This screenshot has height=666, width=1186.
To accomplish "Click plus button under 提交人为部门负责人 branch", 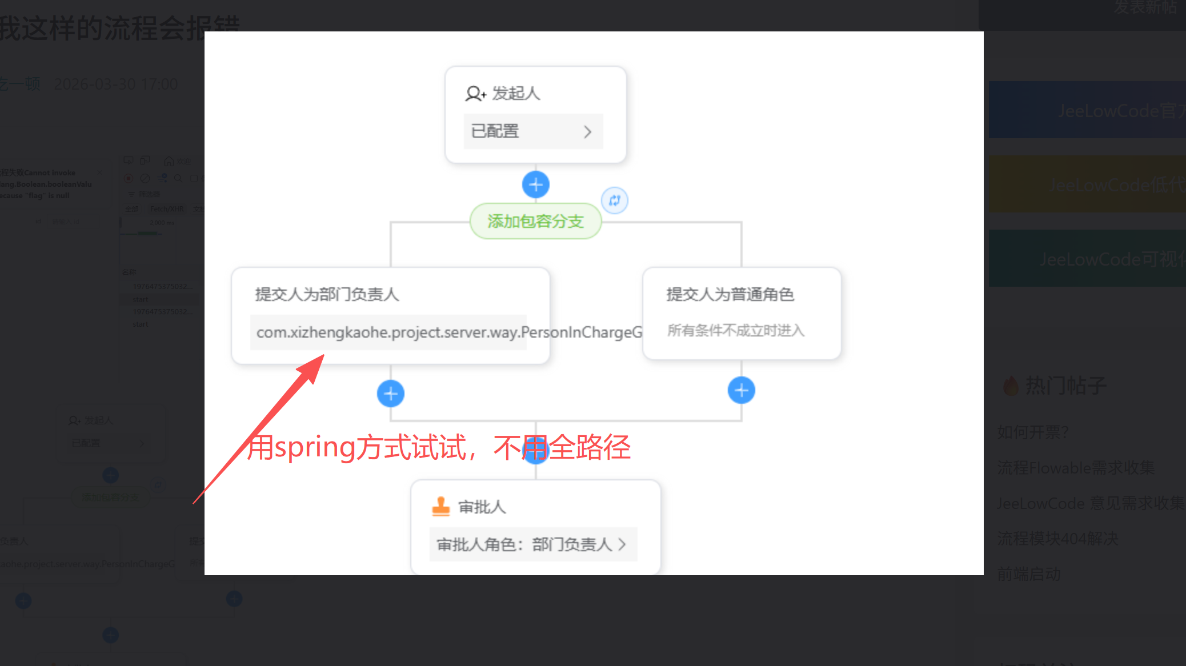I will pyautogui.click(x=391, y=394).
